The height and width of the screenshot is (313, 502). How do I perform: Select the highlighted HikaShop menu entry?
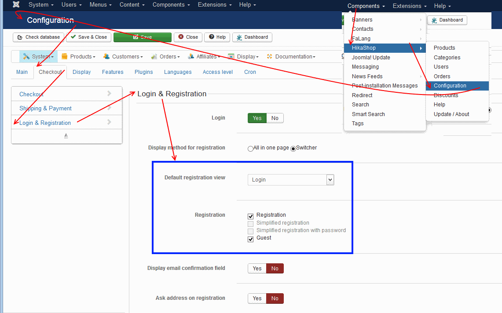coord(385,48)
